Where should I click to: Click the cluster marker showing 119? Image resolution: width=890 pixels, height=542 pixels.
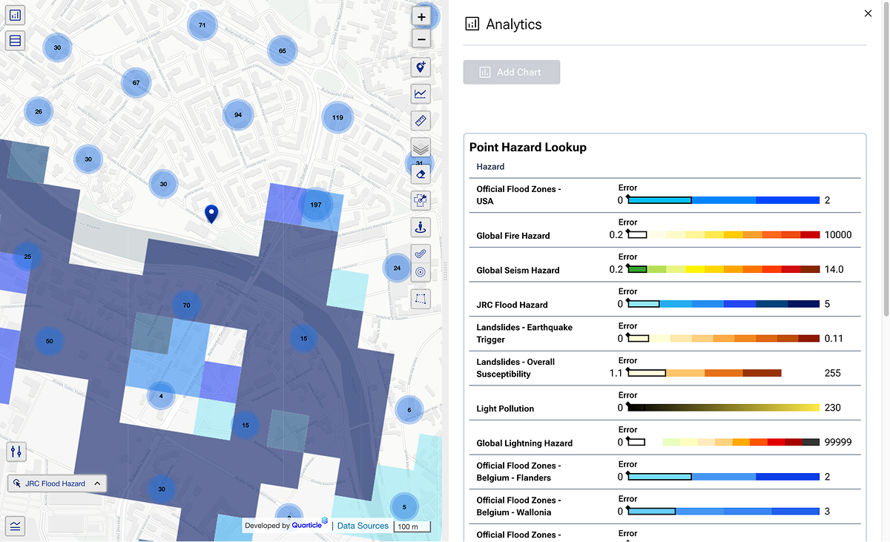point(337,117)
